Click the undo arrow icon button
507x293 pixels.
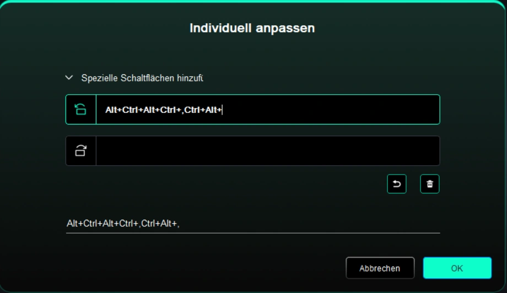(x=396, y=184)
